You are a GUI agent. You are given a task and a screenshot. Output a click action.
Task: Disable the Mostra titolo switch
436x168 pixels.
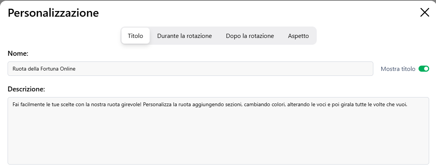click(x=423, y=69)
